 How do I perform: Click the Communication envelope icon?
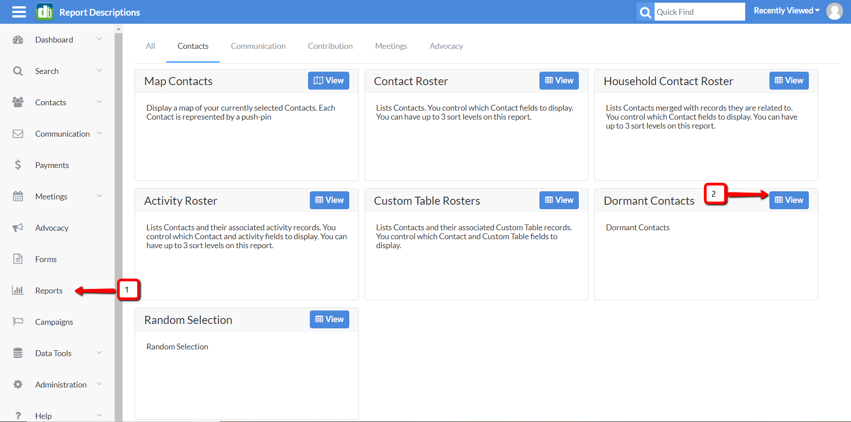(18, 134)
